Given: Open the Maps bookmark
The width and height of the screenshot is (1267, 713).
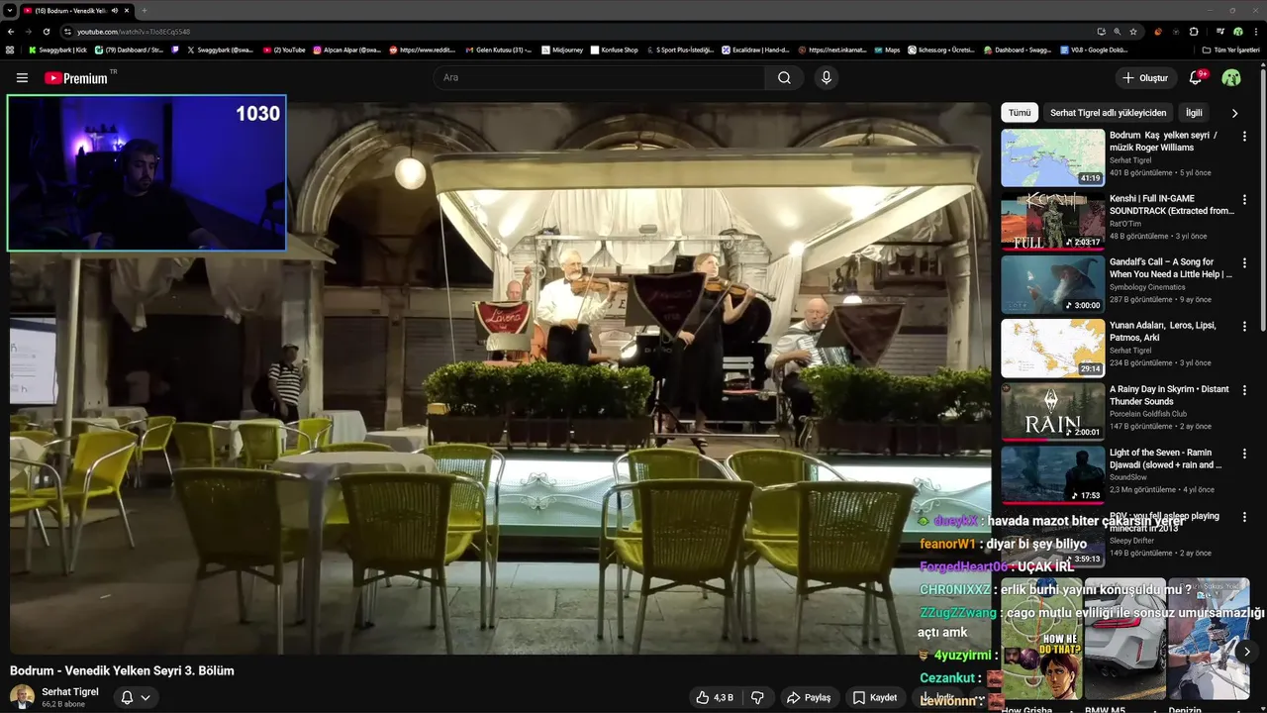Looking at the screenshot, I should (x=887, y=50).
